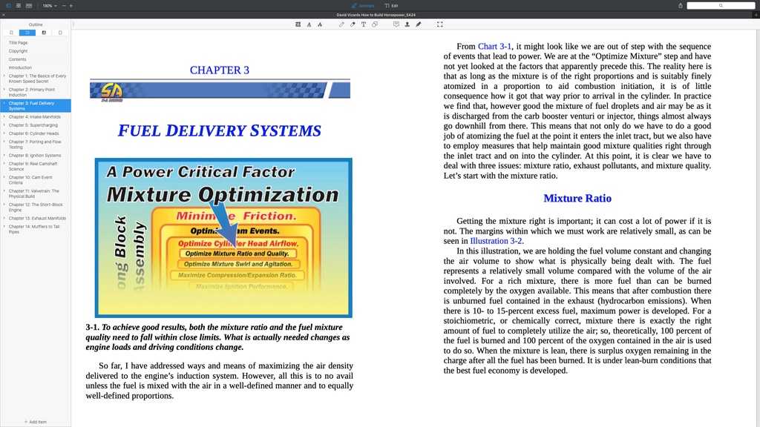Click the search field in top bar

tap(721, 6)
